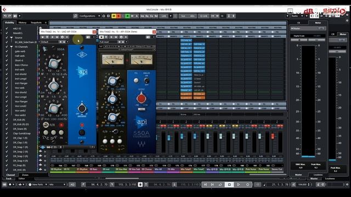The image size is (351, 197).
Task: Toggle visibility checkmark for inst-Flanger
Action: click(x=7, y=83)
